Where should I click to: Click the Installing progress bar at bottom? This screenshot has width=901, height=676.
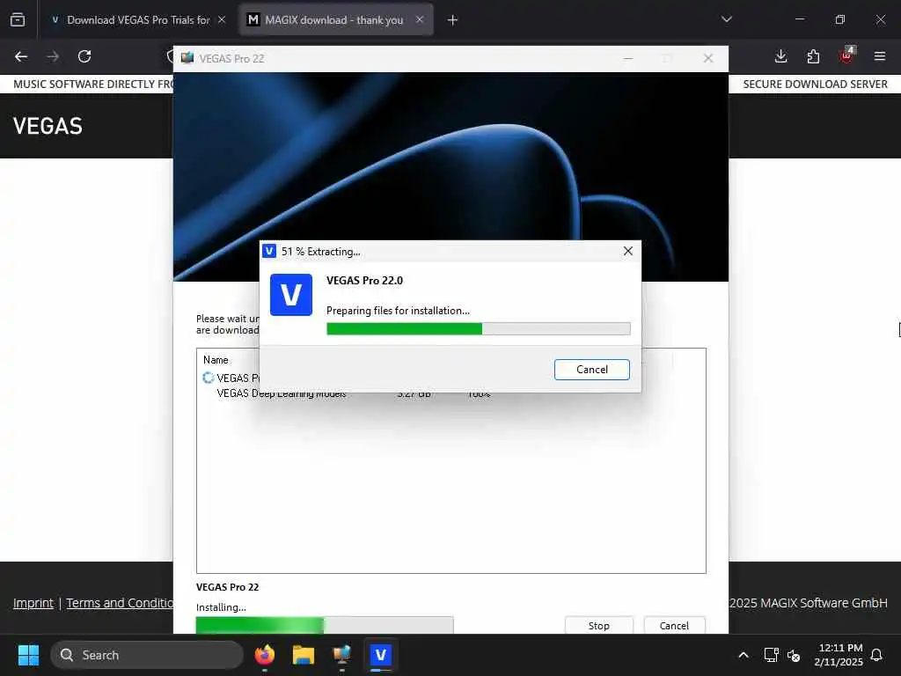[x=325, y=625]
